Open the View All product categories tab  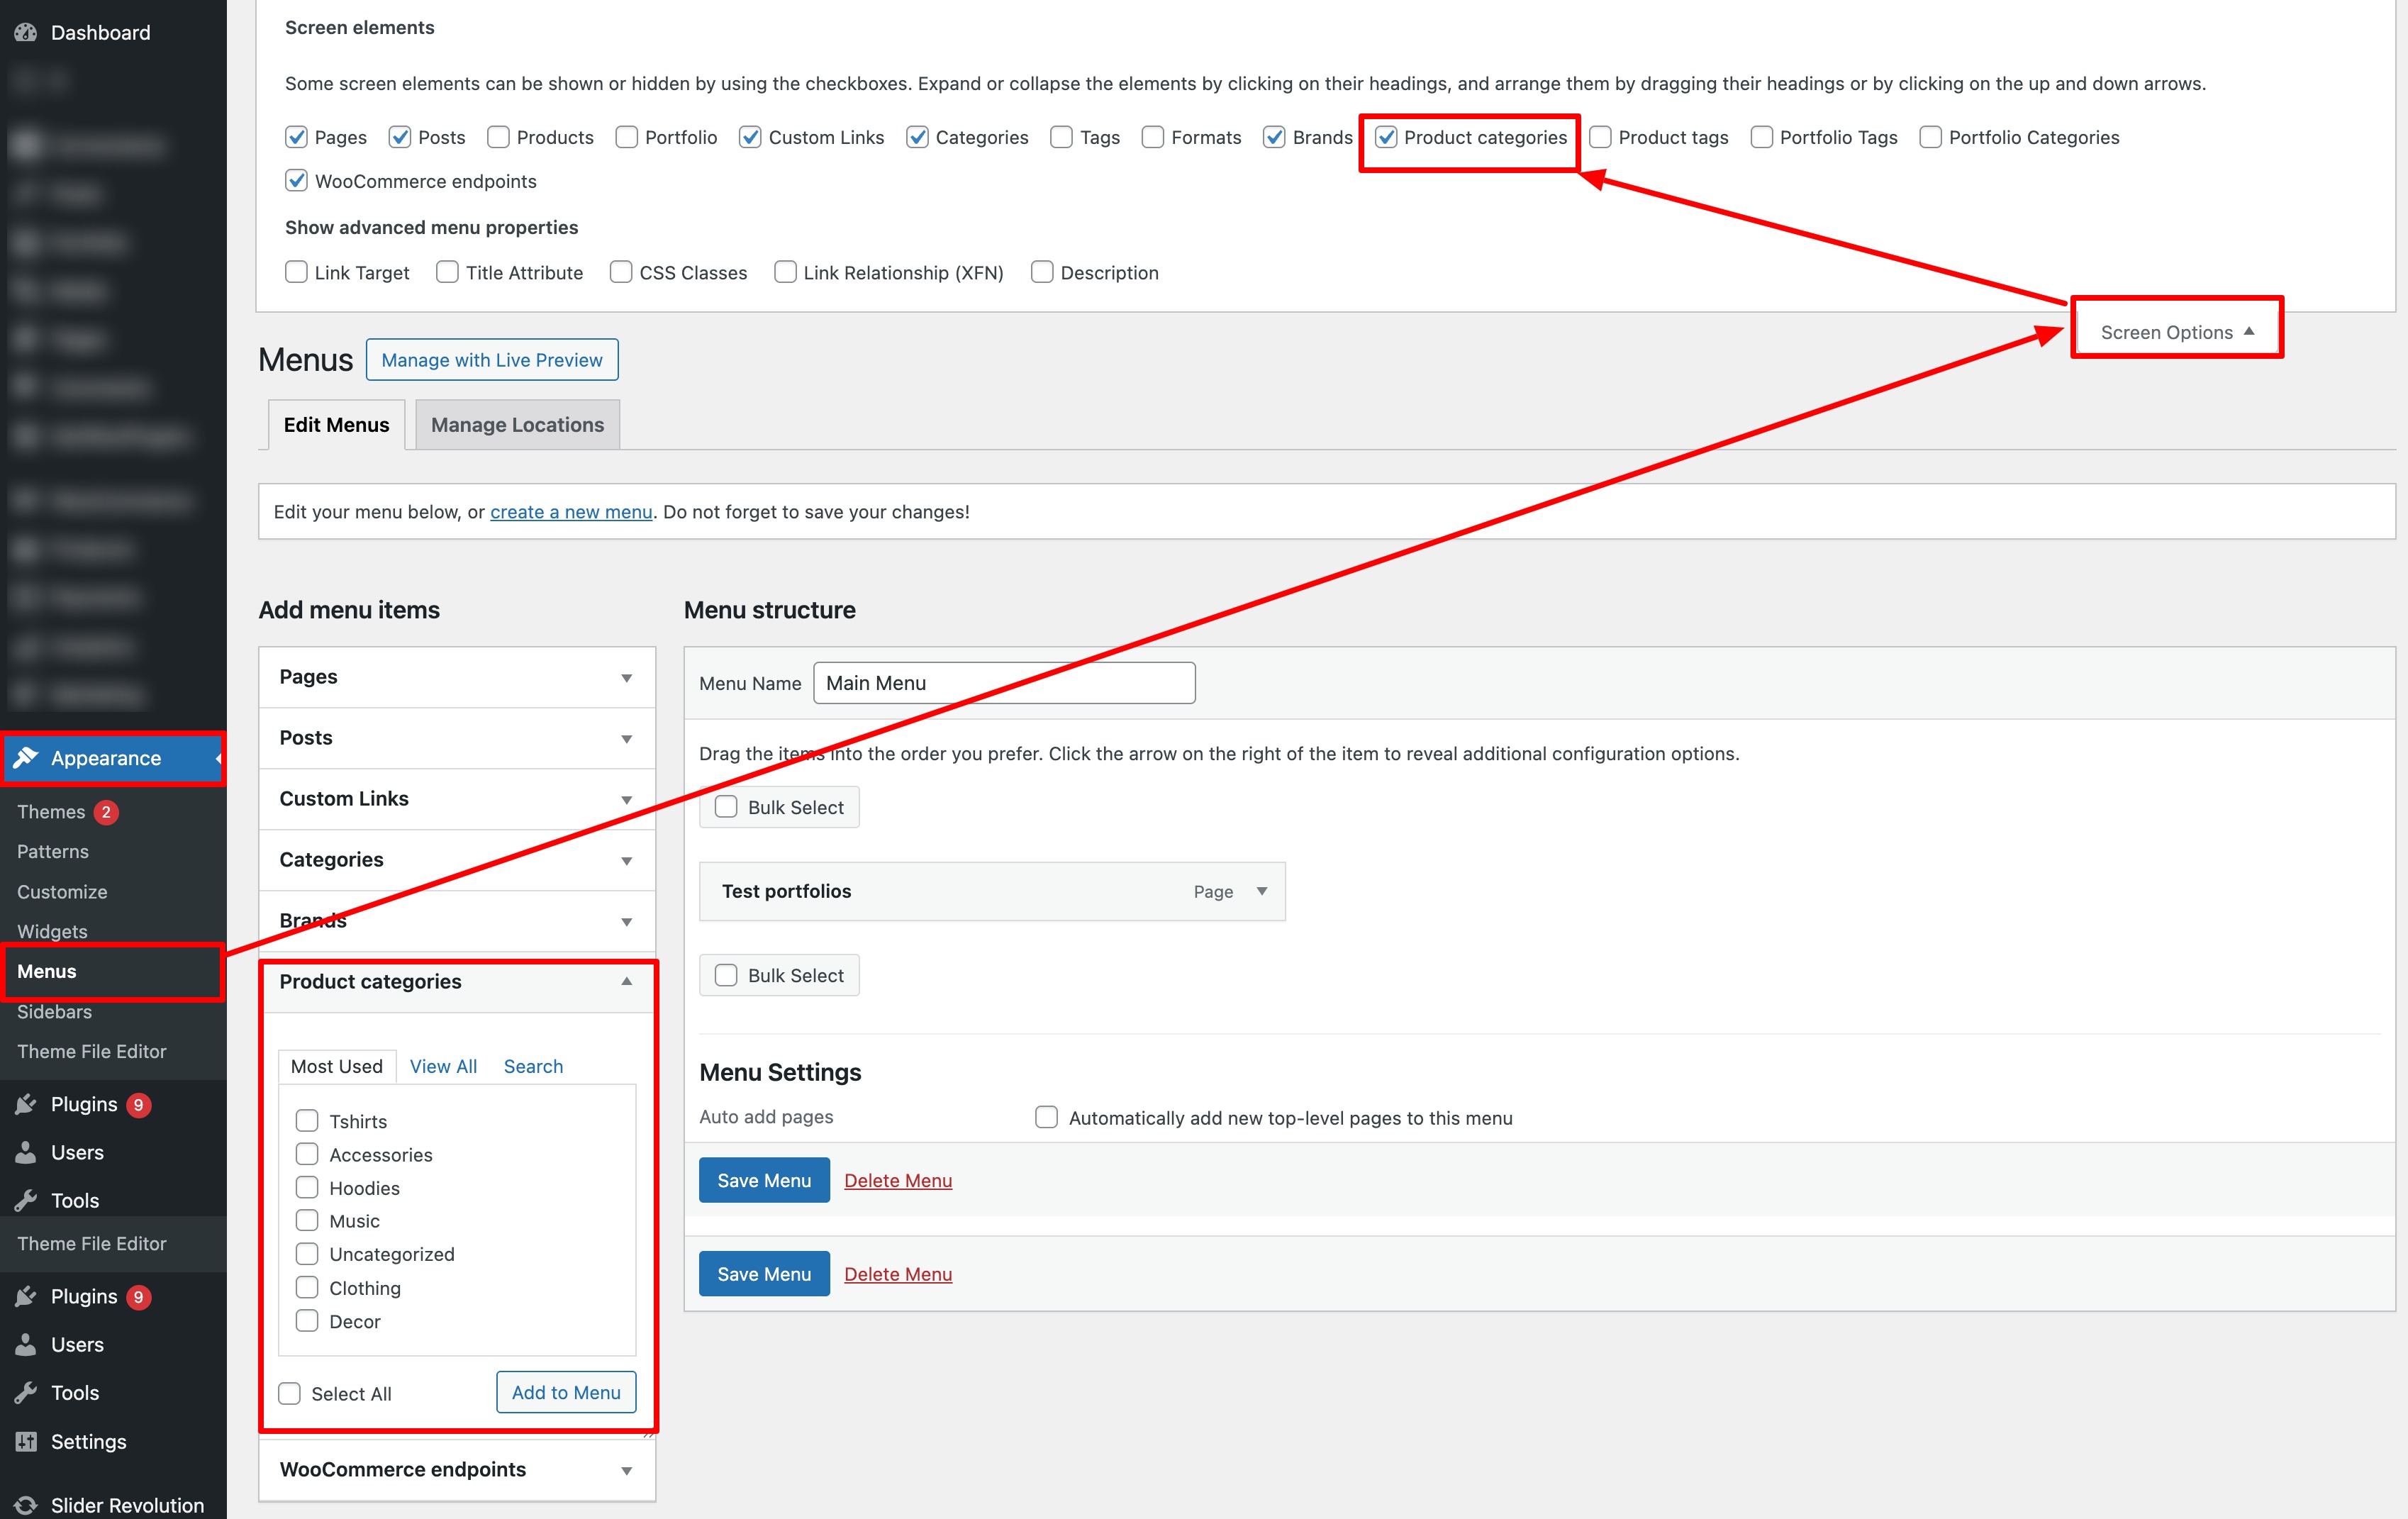[x=443, y=1066]
